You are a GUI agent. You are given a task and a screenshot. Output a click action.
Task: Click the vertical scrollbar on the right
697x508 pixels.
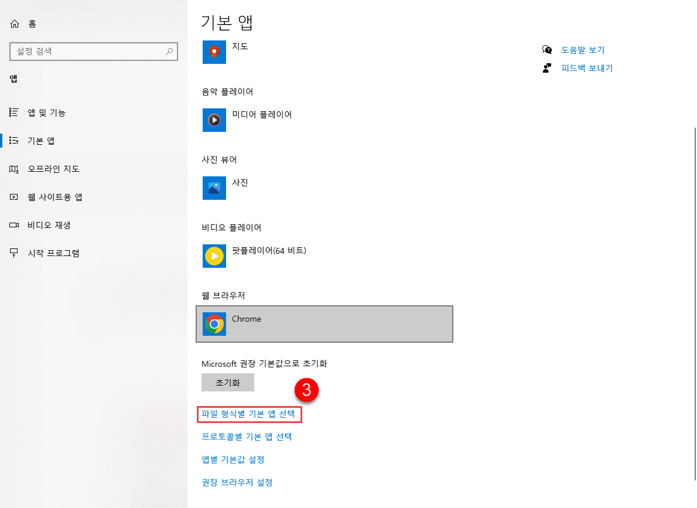695,304
